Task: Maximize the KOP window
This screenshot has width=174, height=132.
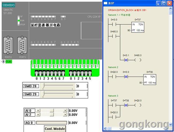Action: coord(164,3)
